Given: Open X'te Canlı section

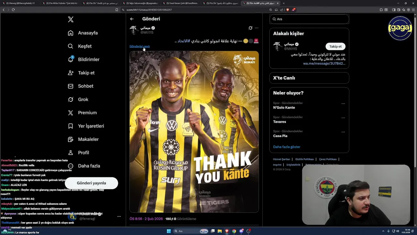Looking at the screenshot, I should 309,78.
